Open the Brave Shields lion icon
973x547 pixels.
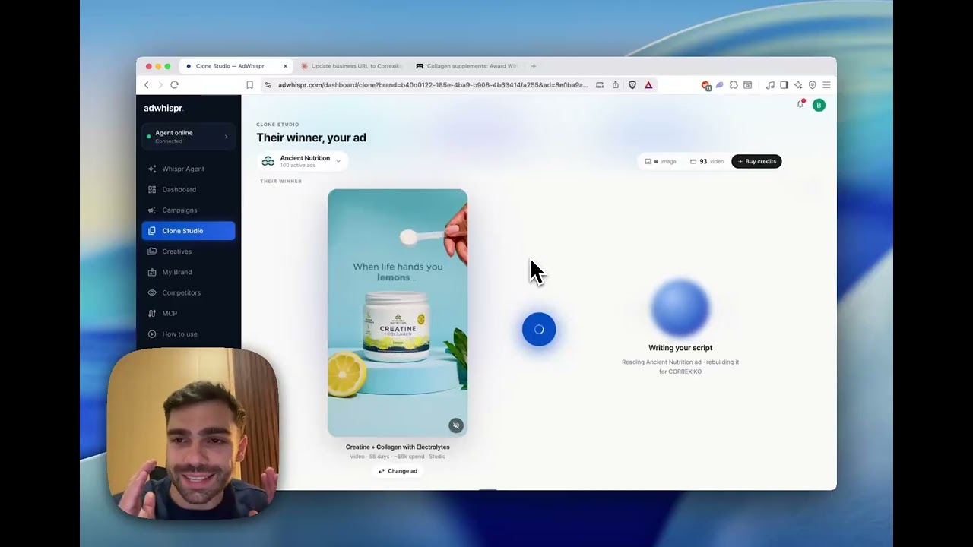632,85
